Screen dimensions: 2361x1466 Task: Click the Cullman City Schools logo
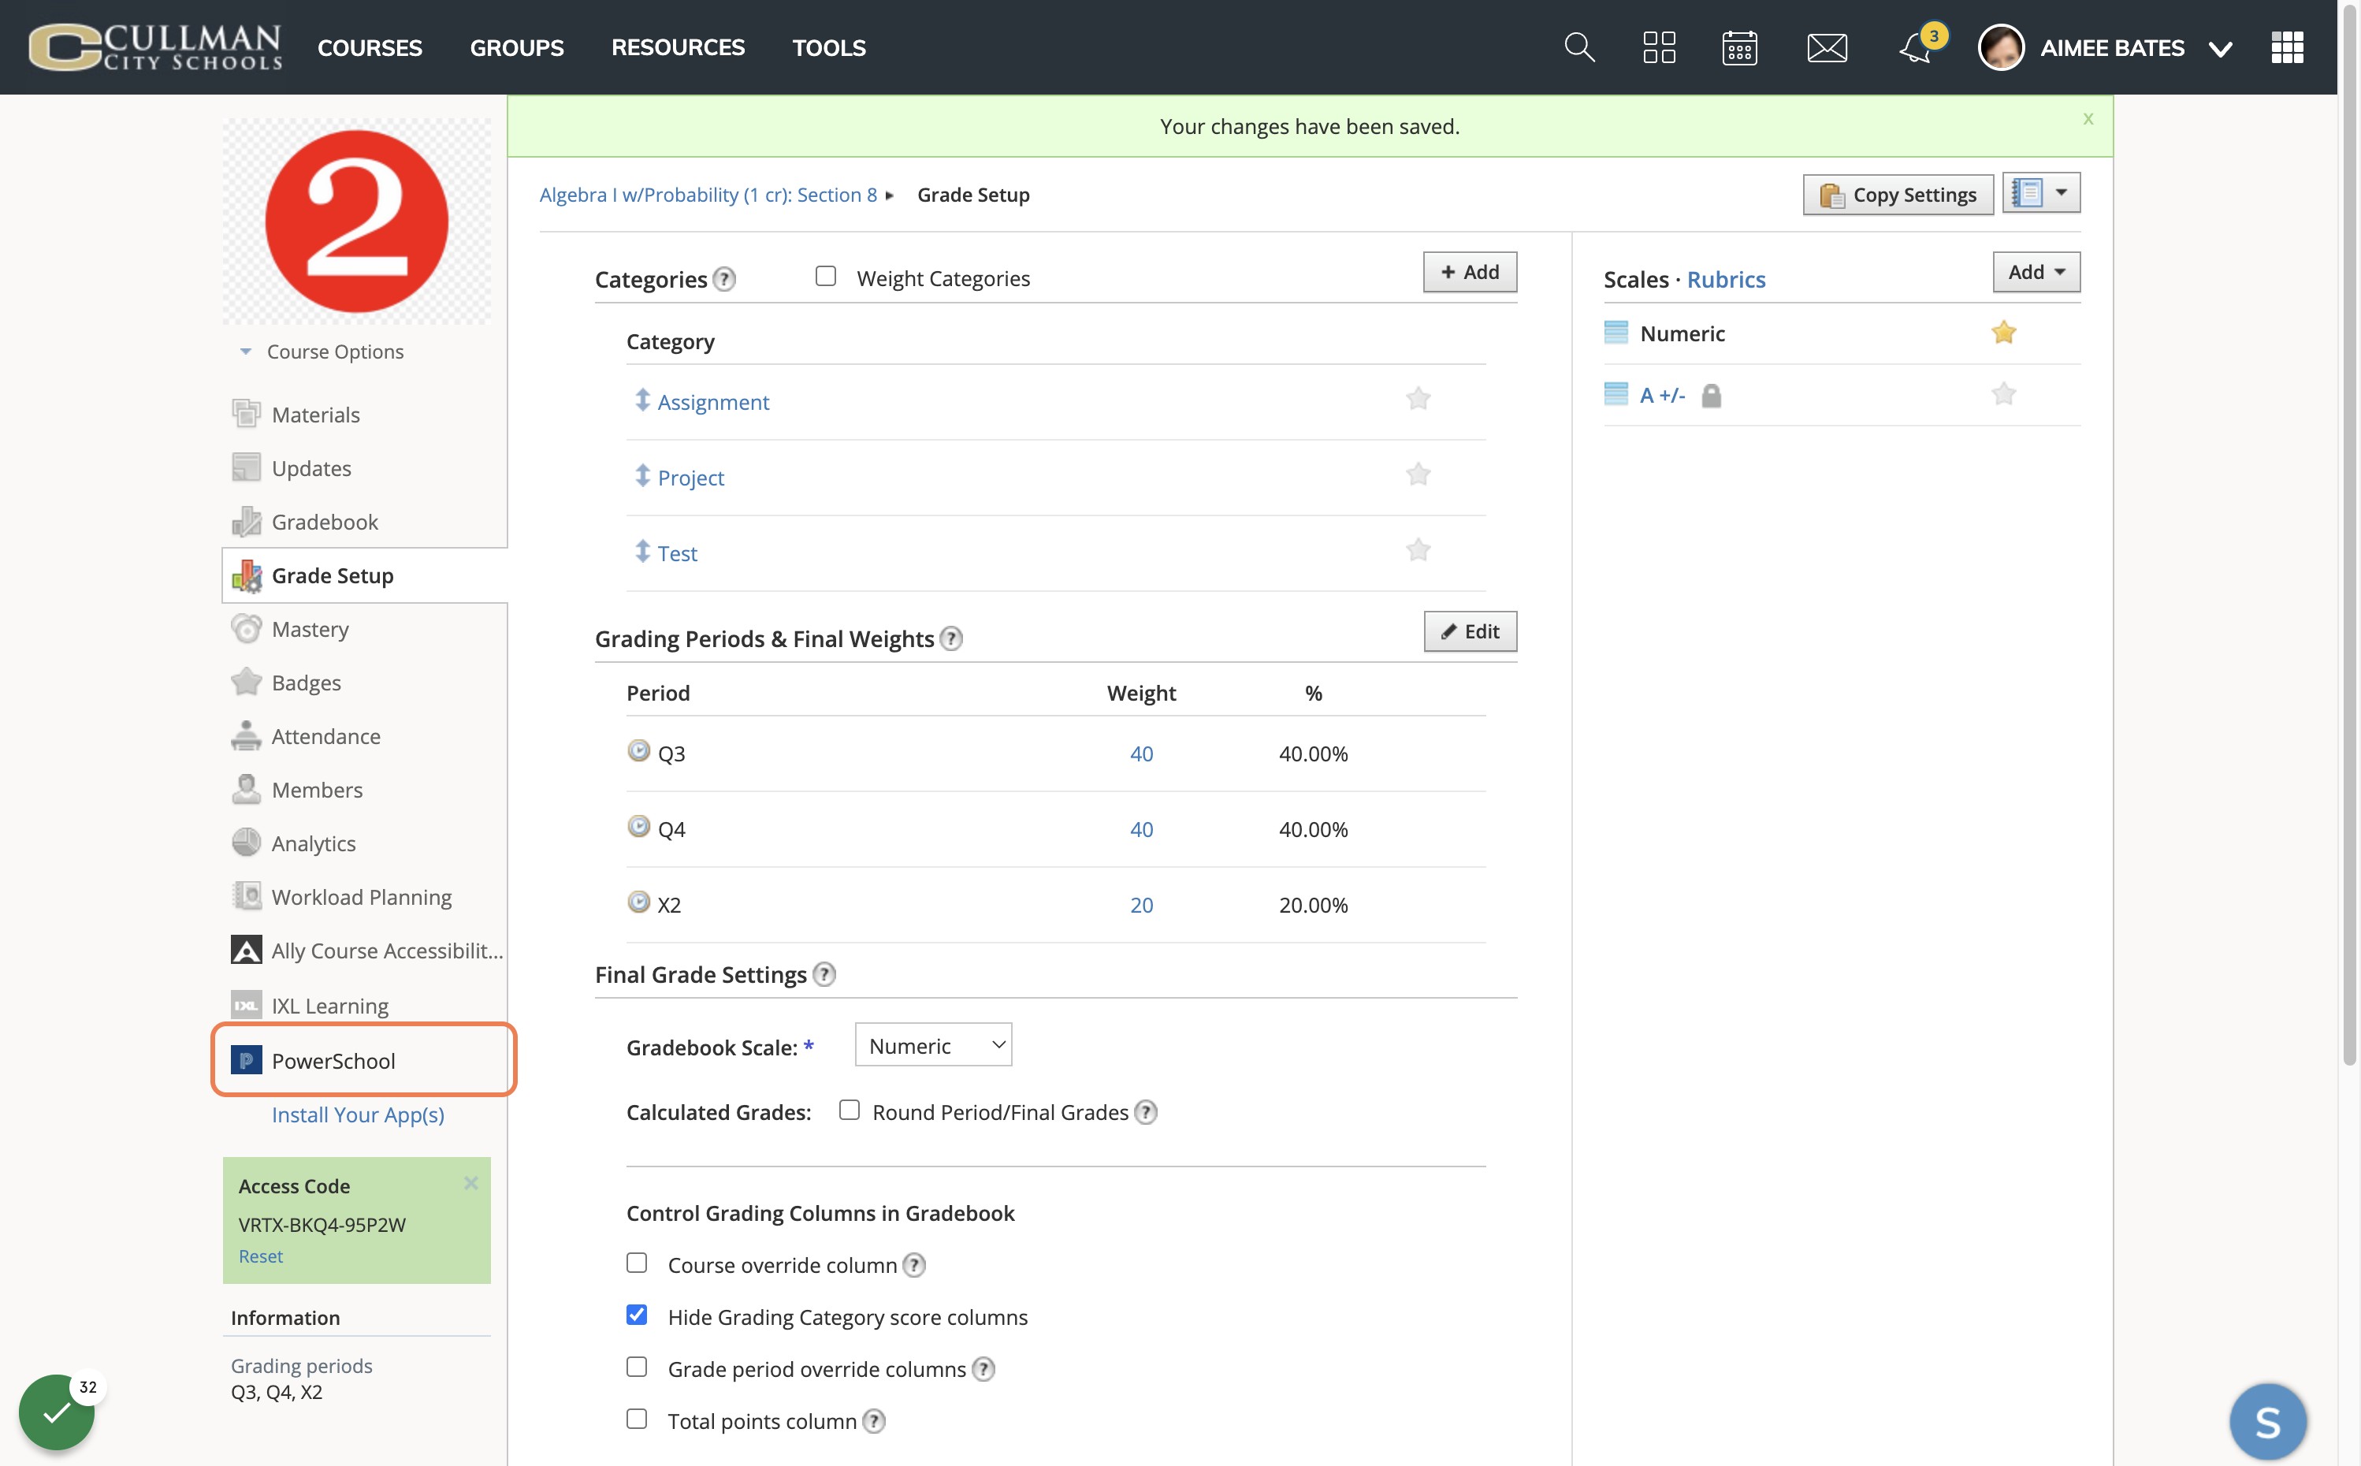click(x=155, y=47)
